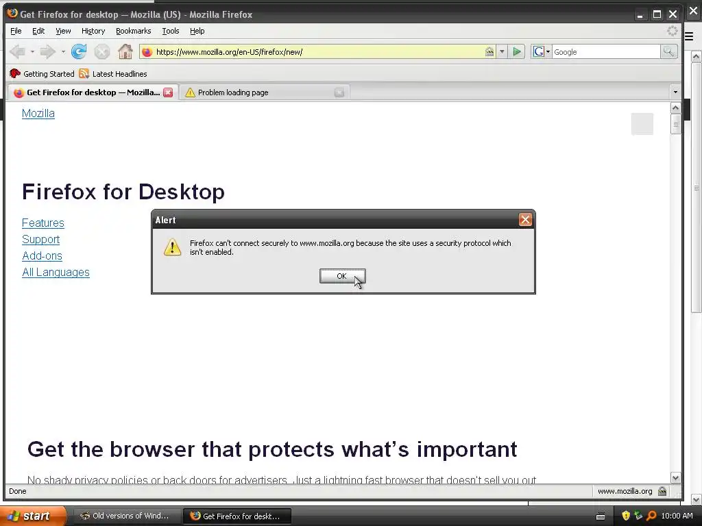Open the File menu

click(x=16, y=31)
